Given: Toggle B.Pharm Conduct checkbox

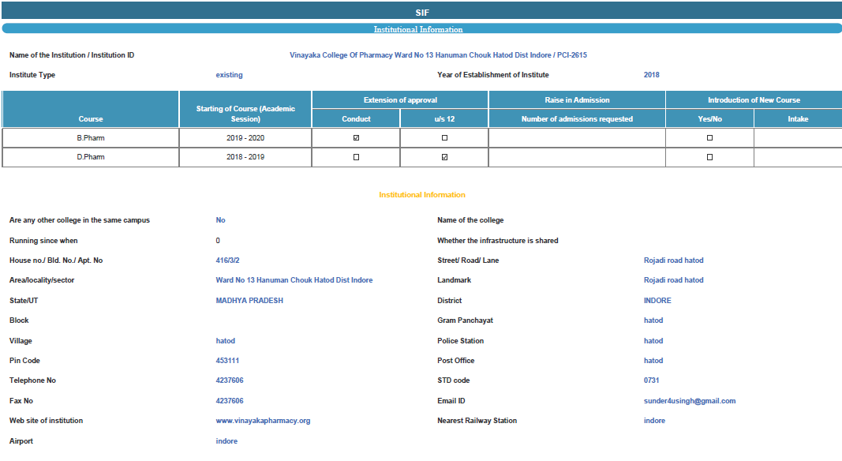Looking at the screenshot, I should [x=356, y=138].
